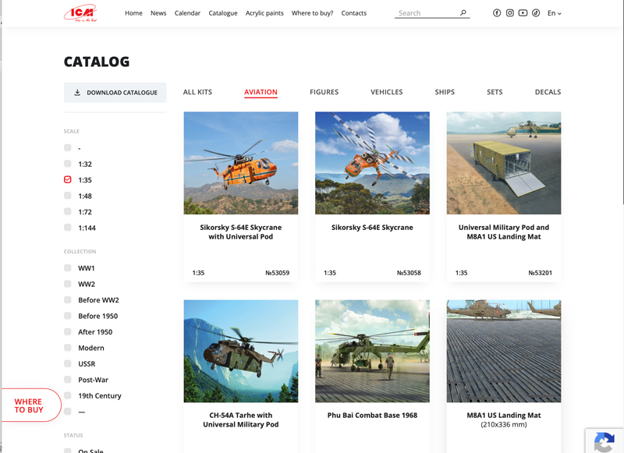
Task: Enable the 1:48 scale filter checkbox
Action: pyautogui.click(x=68, y=196)
